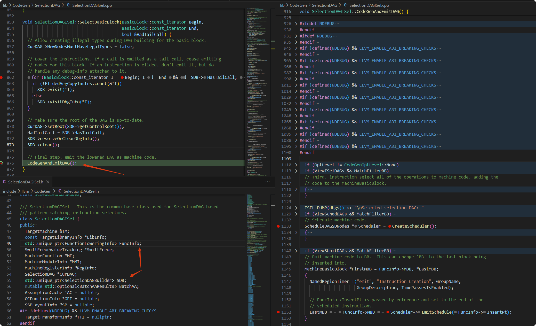Click inline breakpoint dot before Begin on line 862
The width and height of the screenshot is (536, 326).
pos(122,77)
